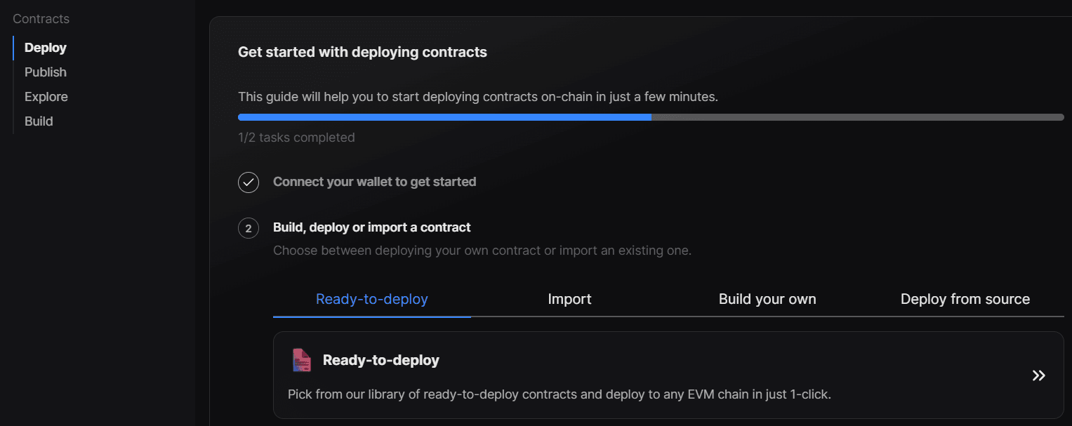Go to Publish in the sidebar

click(46, 72)
